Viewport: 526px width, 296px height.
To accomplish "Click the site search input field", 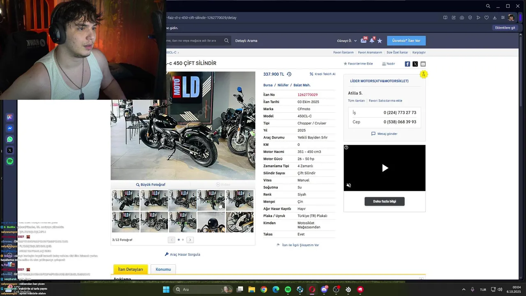I will (194, 41).
